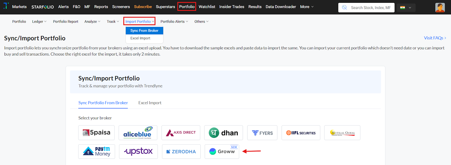Click the India flag icon
This screenshot has width=451, height=165.
(x=403, y=8)
